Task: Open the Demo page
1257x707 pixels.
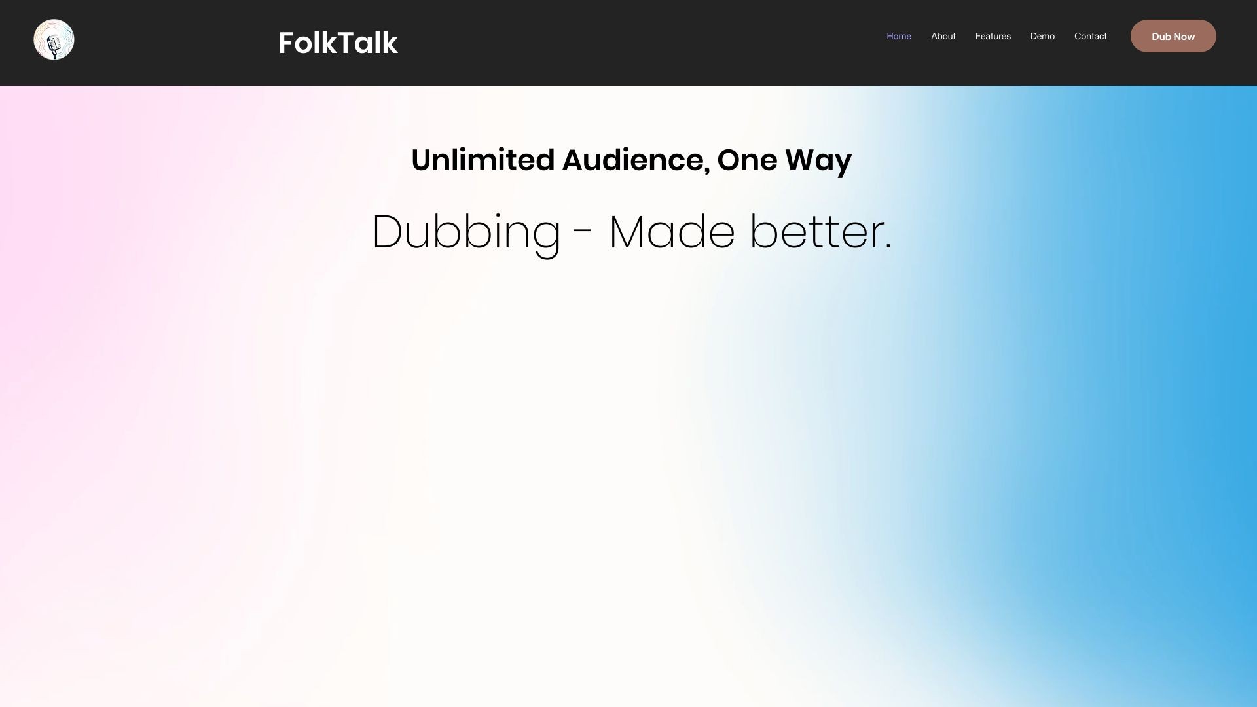Action: coord(1042,36)
